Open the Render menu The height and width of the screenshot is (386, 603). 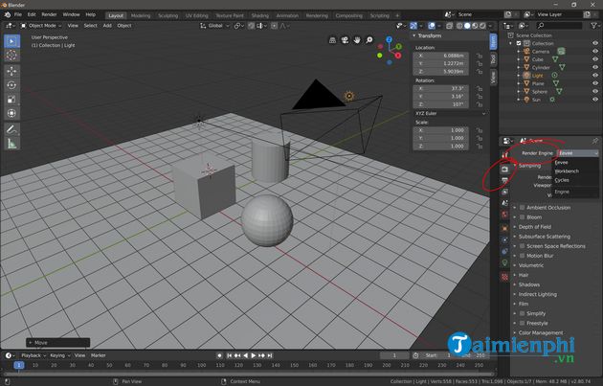point(49,15)
